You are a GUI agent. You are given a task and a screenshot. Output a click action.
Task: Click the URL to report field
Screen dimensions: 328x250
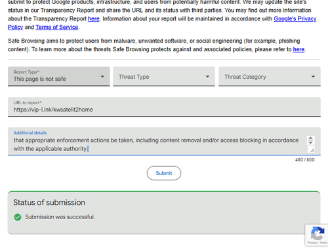pos(164,107)
